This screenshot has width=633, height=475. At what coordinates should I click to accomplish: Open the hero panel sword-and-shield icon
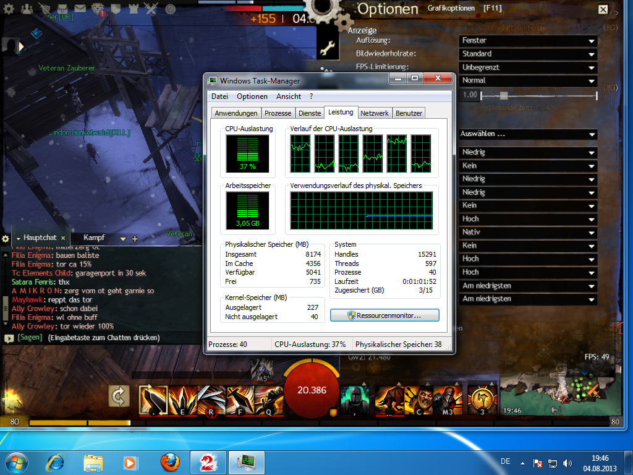point(45,9)
